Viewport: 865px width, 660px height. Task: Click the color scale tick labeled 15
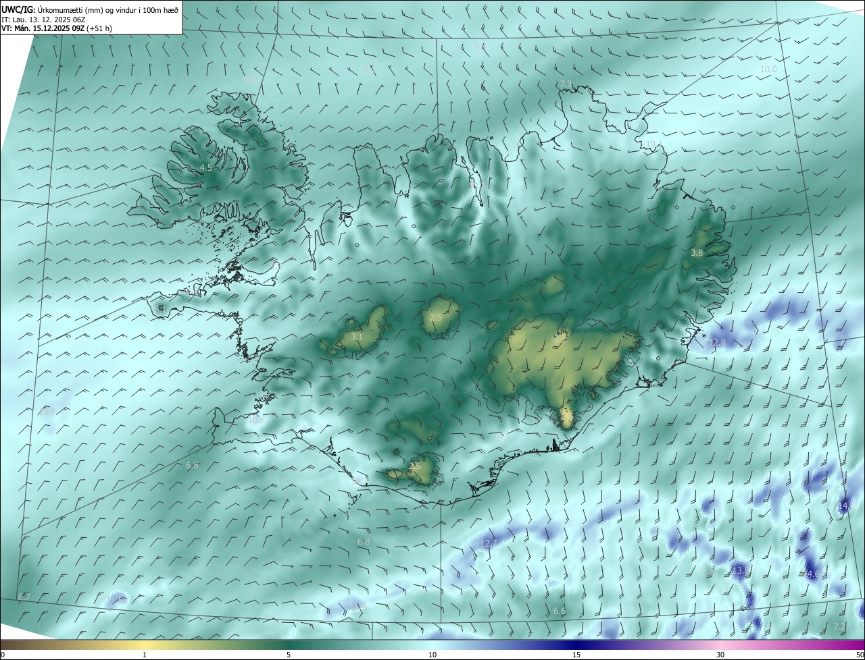click(576, 655)
